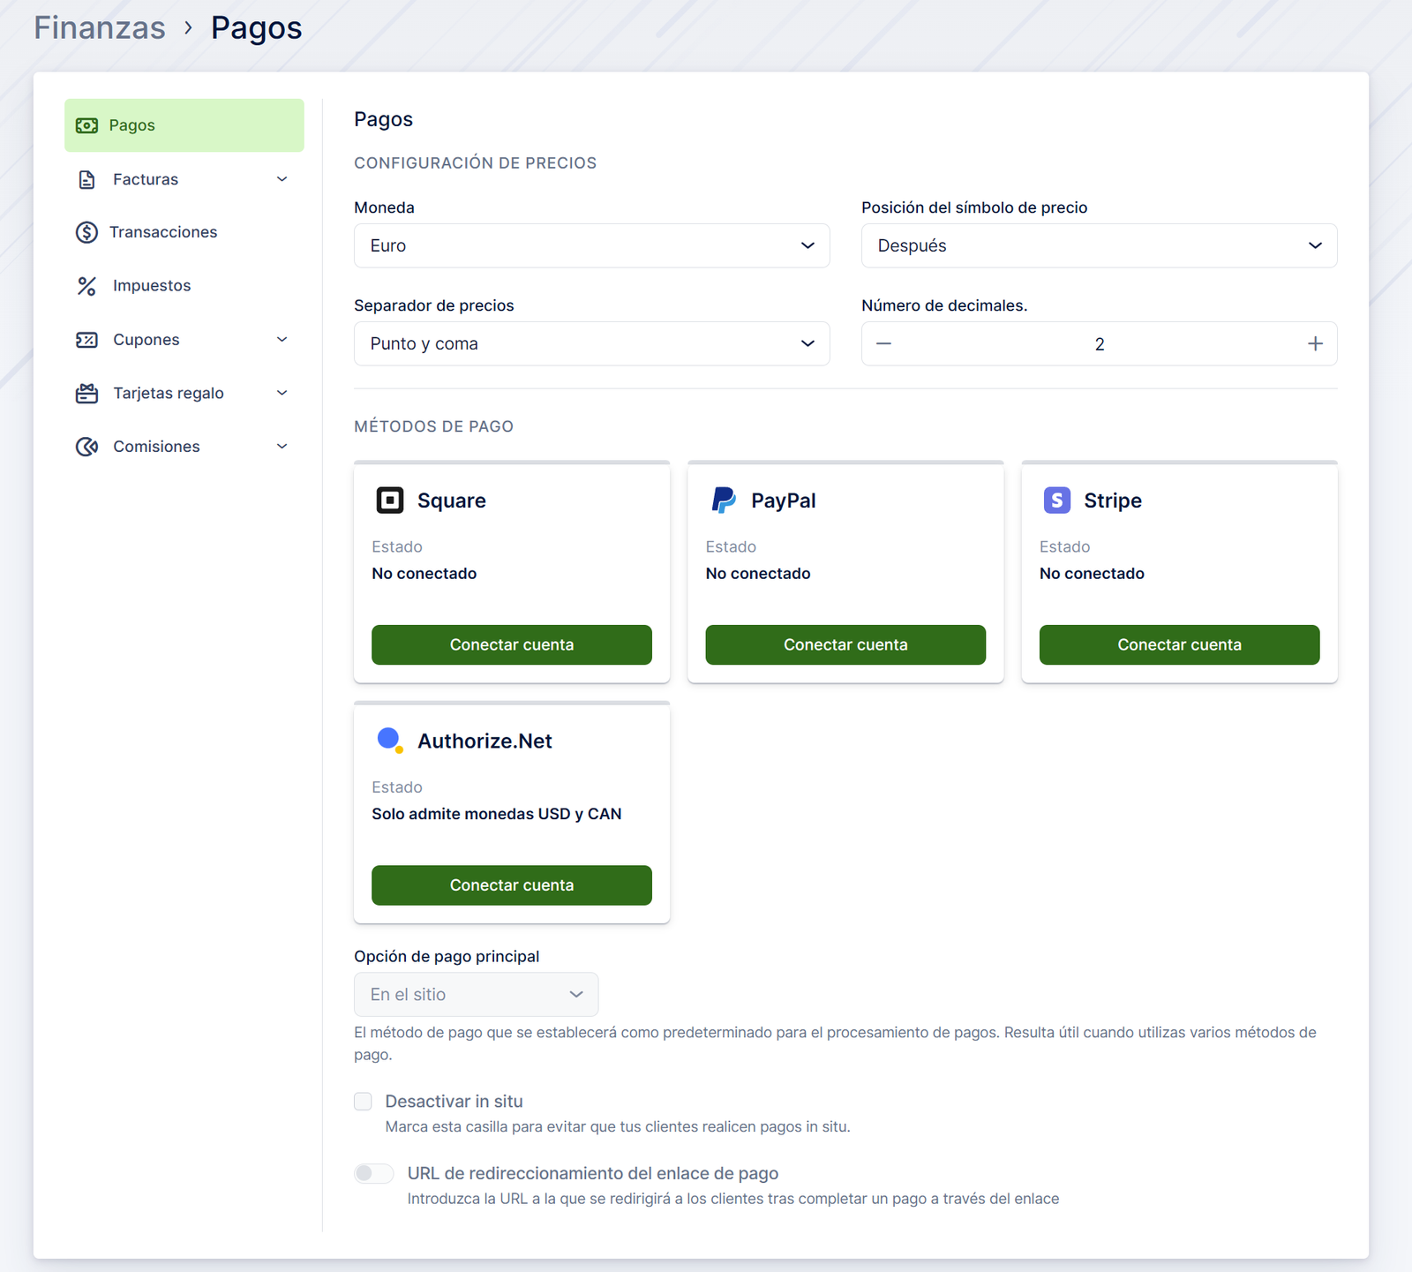The height and width of the screenshot is (1272, 1412).
Task: Enable URL de redireccionamiento toggle switch
Action: [373, 1173]
